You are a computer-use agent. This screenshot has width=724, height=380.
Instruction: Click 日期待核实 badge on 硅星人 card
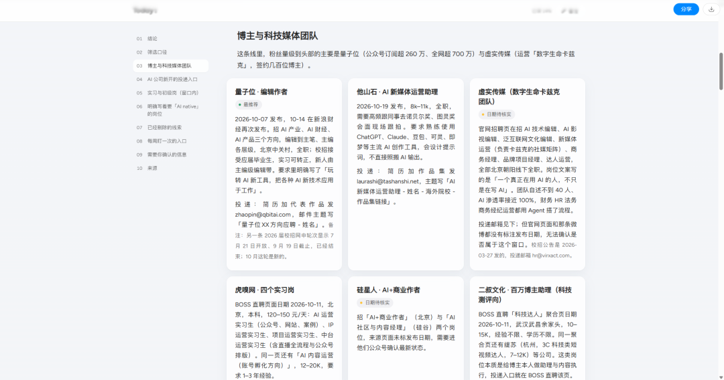point(375,302)
